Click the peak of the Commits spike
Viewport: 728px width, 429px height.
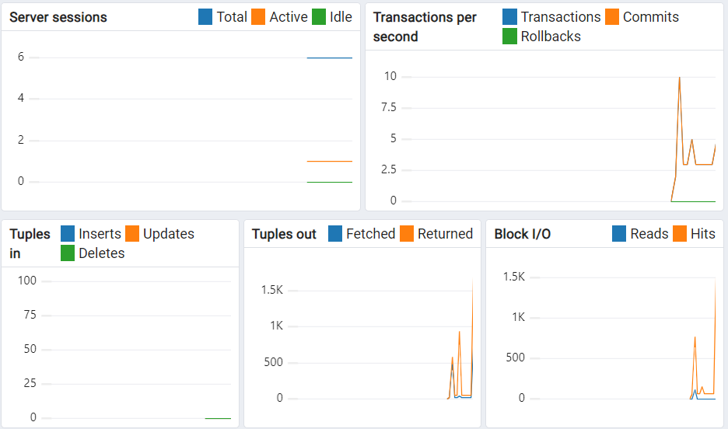(680, 78)
